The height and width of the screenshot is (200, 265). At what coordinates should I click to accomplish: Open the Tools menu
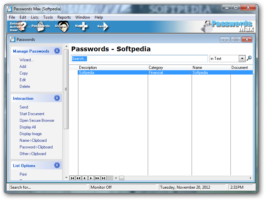pyautogui.click(x=48, y=17)
